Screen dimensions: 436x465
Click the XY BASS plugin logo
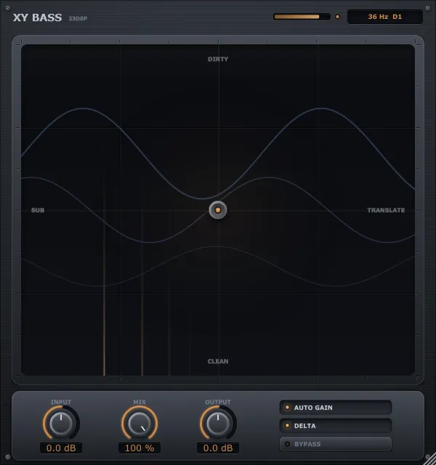pyautogui.click(x=37, y=17)
